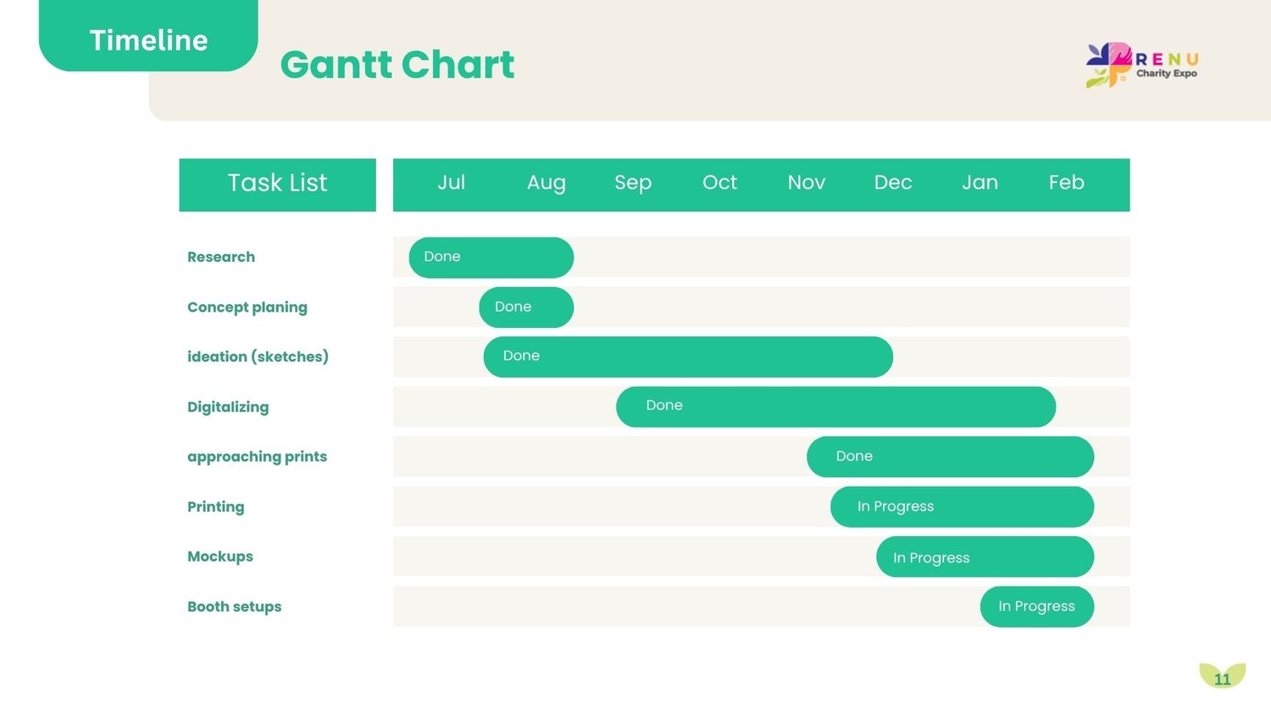This screenshot has width=1271, height=714.
Task: Select the Dec month header
Action: click(x=893, y=182)
